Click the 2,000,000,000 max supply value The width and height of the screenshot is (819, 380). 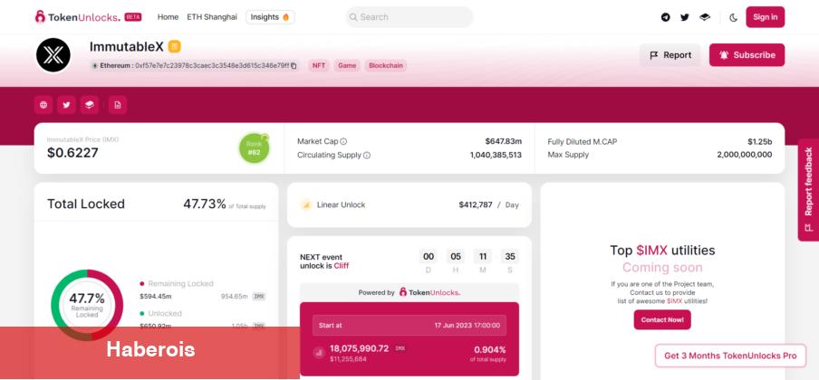pos(745,155)
